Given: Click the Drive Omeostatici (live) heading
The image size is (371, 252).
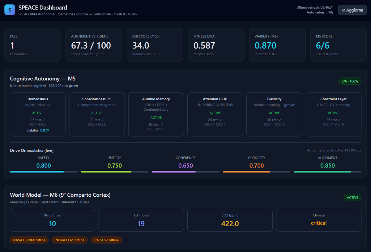Looking at the screenshot, I should click(x=32, y=151).
